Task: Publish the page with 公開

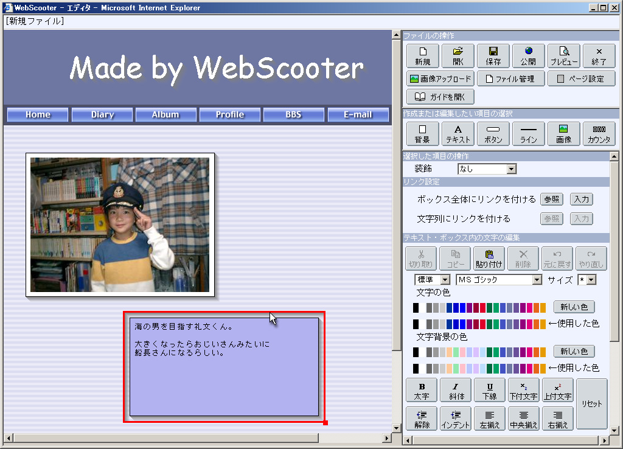Action: coord(529,56)
